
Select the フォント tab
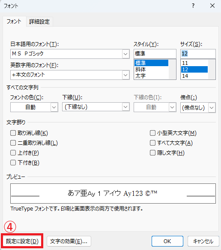point(14,21)
